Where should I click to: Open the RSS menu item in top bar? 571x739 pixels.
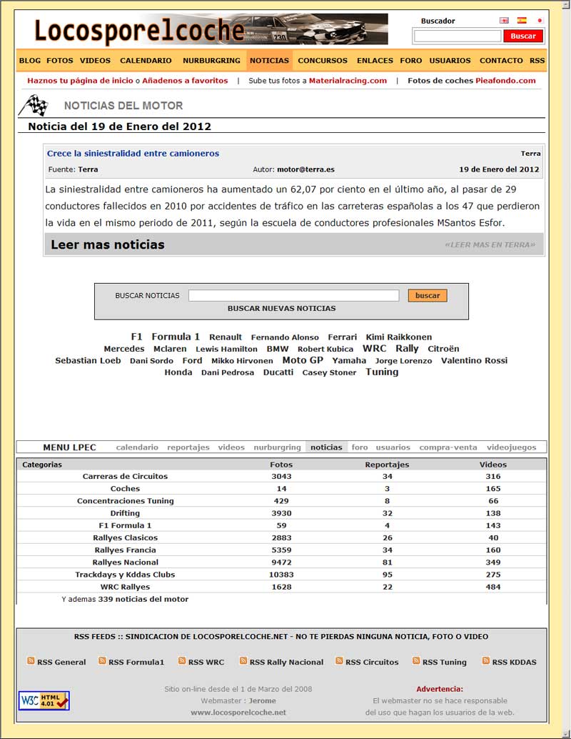537,60
